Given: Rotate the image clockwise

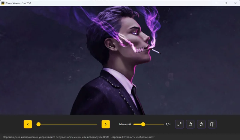Looking at the screenshot, I should pyautogui.click(x=201, y=124).
